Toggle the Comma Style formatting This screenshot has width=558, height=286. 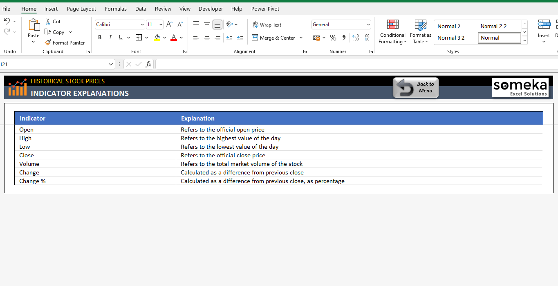click(343, 38)
